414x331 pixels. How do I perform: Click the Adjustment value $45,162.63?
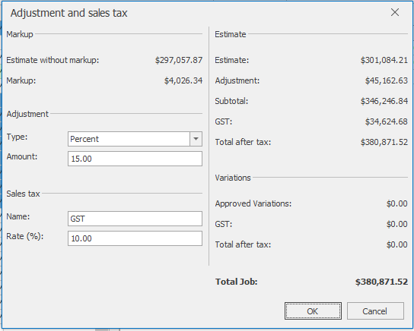(x=387, y=80)
